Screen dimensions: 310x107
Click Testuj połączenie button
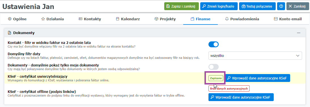coord(257,6)
